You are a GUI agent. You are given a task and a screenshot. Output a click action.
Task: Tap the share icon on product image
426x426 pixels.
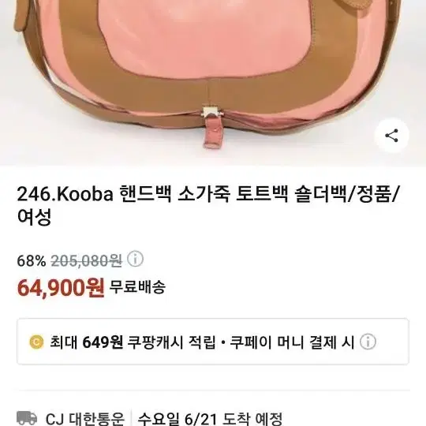click(x=391, y=136)
